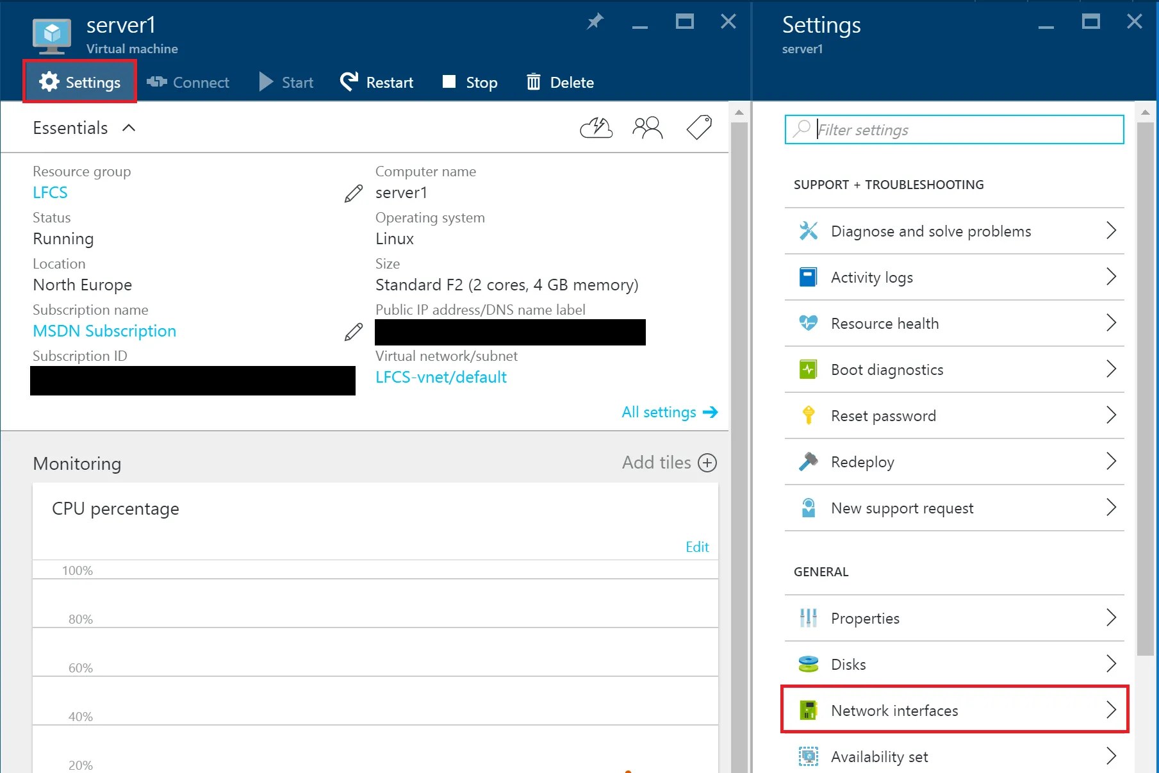Open New support request
Image resolution: width=1159 pixels, height=773 pixels.
click(954, 508)
